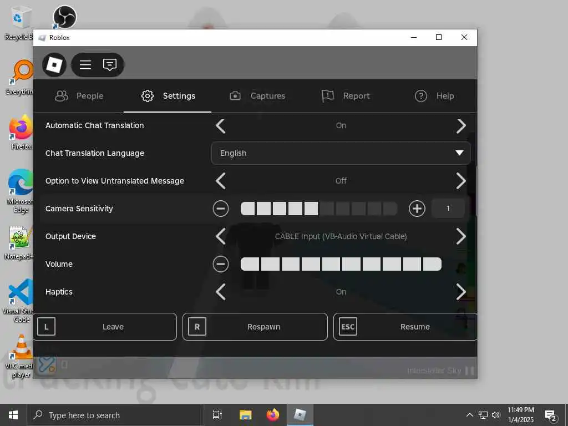Open Notepad++ desktop shortcut
The image size is (568, 426).
coord(19,243)
